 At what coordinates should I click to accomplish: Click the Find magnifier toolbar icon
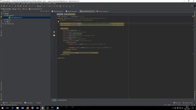[24, 6]
